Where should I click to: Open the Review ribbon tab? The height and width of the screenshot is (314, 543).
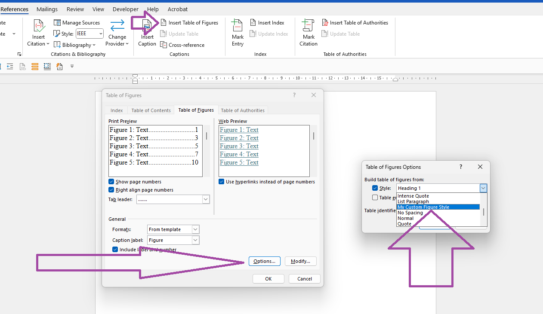tap(75, 9)
